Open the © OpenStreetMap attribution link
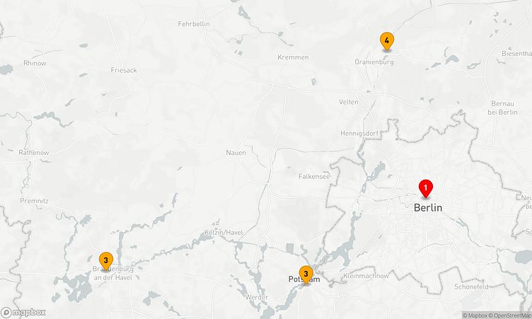Viewport: 532px width, 319px height. tap(509, 315)
